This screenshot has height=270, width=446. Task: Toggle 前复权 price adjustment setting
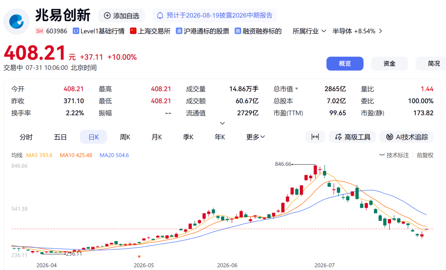click(x=425, y=155)
